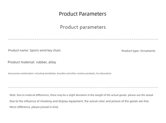
Task: Click the word 'dumbbells' in accessories line
Action: point(50,73)
